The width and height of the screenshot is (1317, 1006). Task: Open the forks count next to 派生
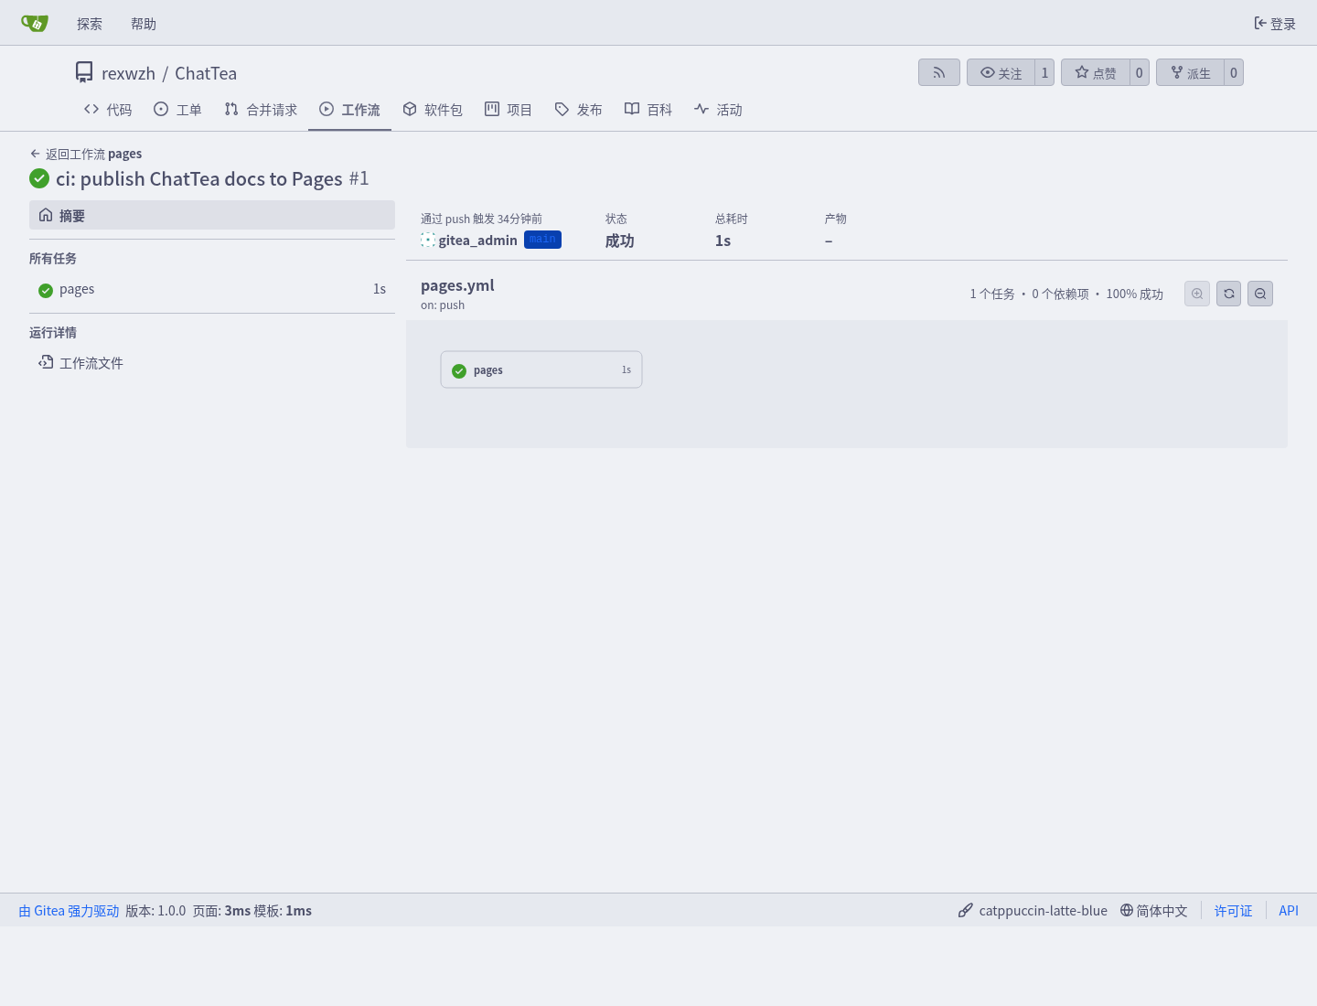tap(1234, 72)
